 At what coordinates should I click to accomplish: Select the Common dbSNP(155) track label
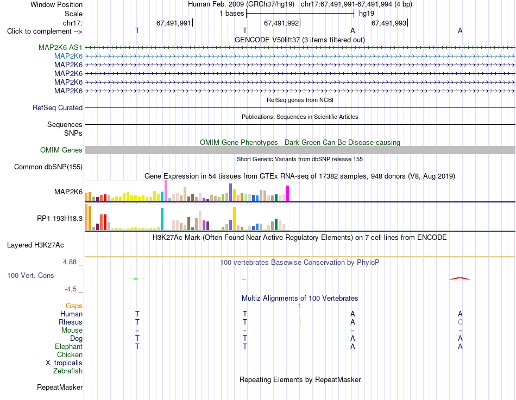(x=48, y=167)
